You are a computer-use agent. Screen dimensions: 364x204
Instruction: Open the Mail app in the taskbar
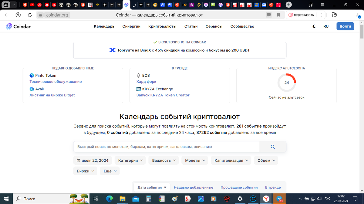136,199
